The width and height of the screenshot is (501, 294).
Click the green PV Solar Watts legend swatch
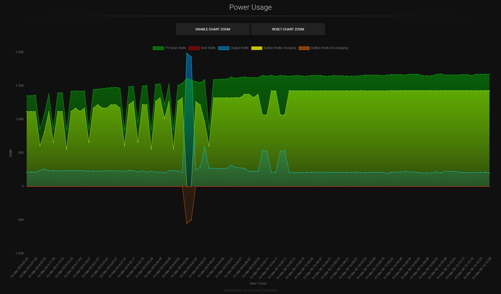point(158,48)
